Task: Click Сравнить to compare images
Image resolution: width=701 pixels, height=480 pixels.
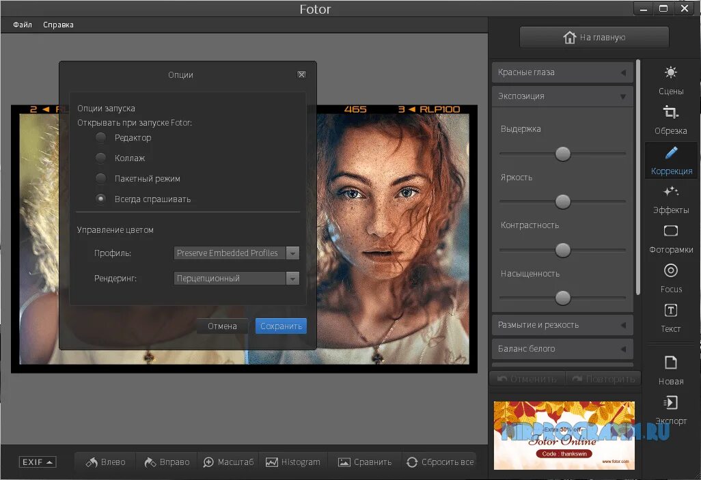Action: [x=364, y=462]
